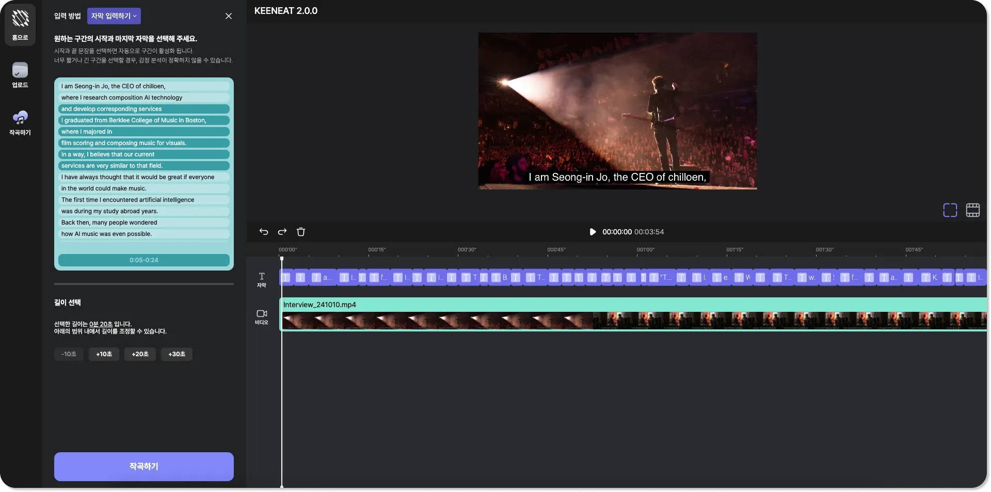Go home via the 홈으로 icon

[x=20, y=25]
